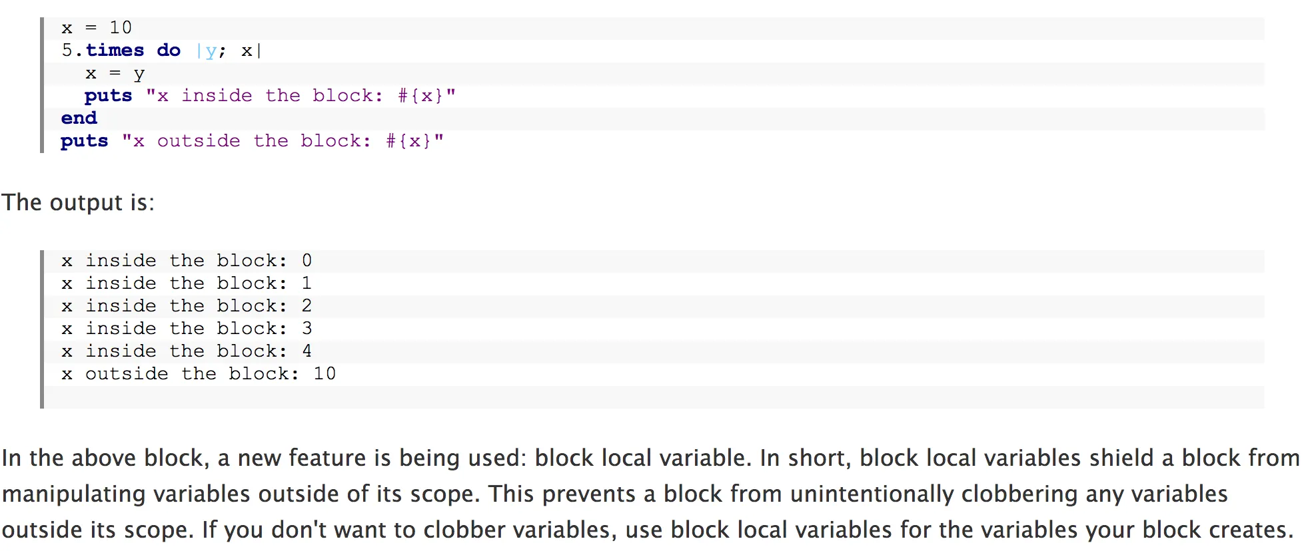Click output line 'x inside the block: 3'
The width and height of the screenshot is (1302, 551).
point(187,329)
